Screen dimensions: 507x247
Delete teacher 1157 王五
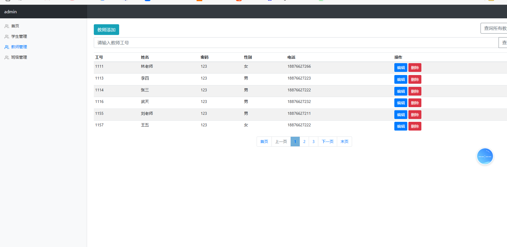point(415,126)
